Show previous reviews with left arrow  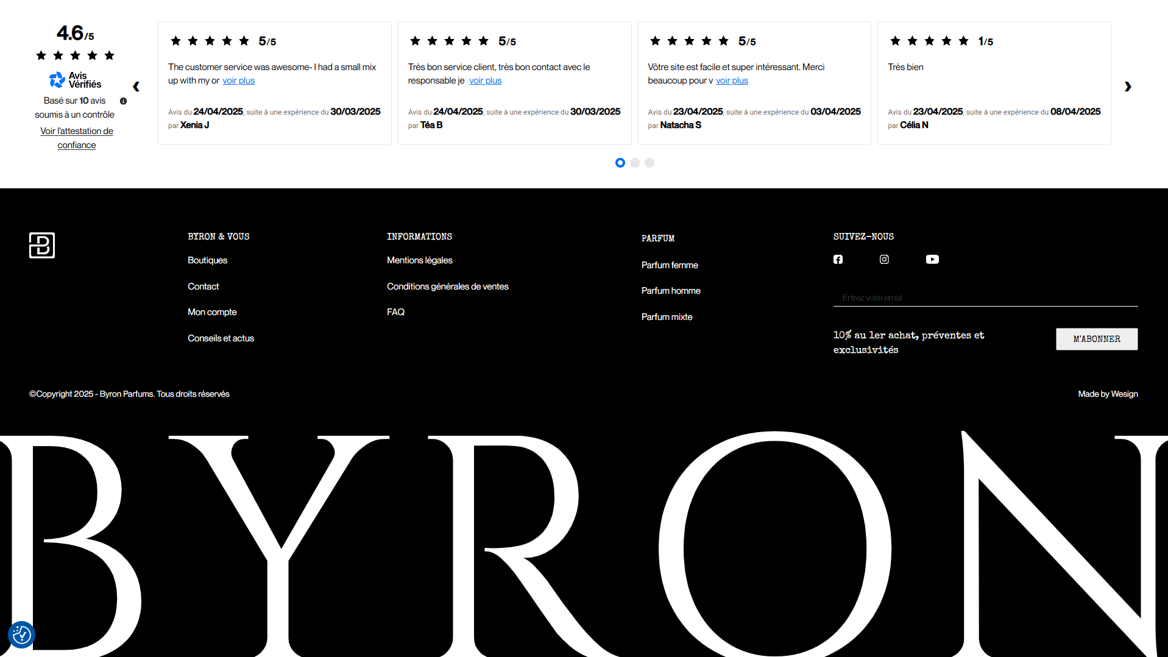coord(136,87)
